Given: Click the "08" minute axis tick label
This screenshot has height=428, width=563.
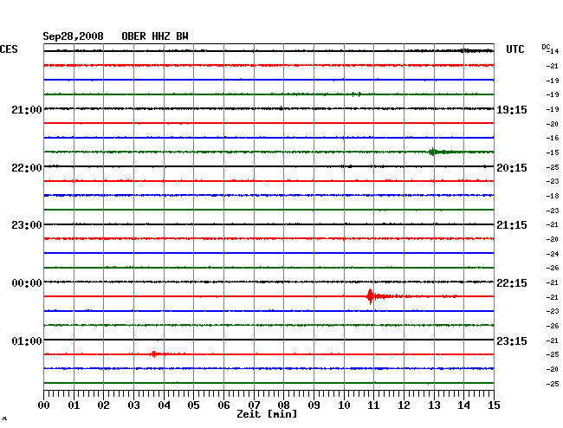Looking at the screenshot, I should pos(283,405).
